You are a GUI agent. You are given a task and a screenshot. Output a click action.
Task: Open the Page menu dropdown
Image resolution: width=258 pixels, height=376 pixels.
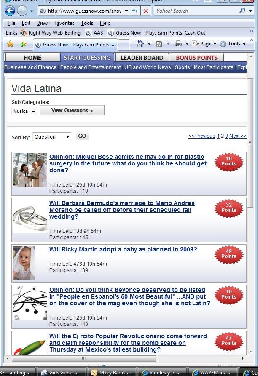click(204, 44)
